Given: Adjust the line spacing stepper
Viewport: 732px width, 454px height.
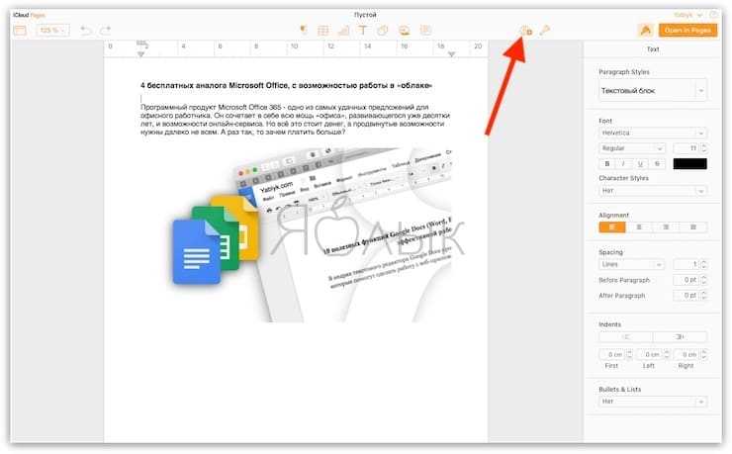Looking at the screenshot, I should [x=704, y=264].
